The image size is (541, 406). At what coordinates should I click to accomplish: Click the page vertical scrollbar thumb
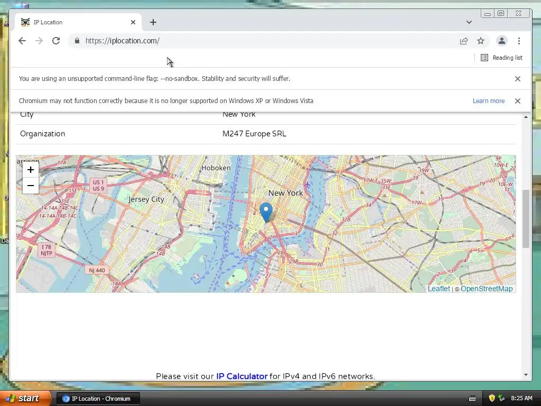click(526, 218)
